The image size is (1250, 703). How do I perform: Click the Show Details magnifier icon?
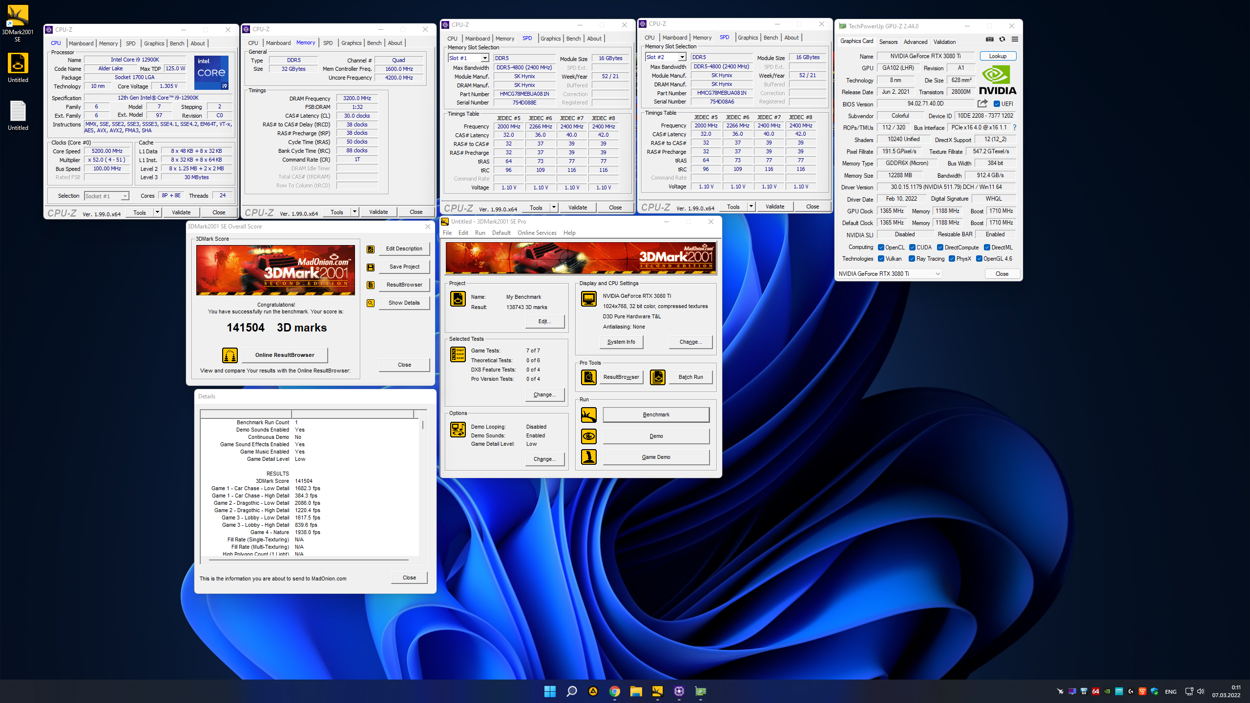[371, 303]
